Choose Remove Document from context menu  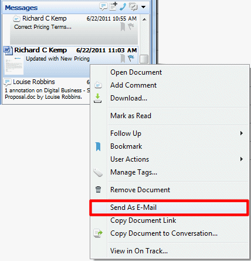(x=169, y=190)
